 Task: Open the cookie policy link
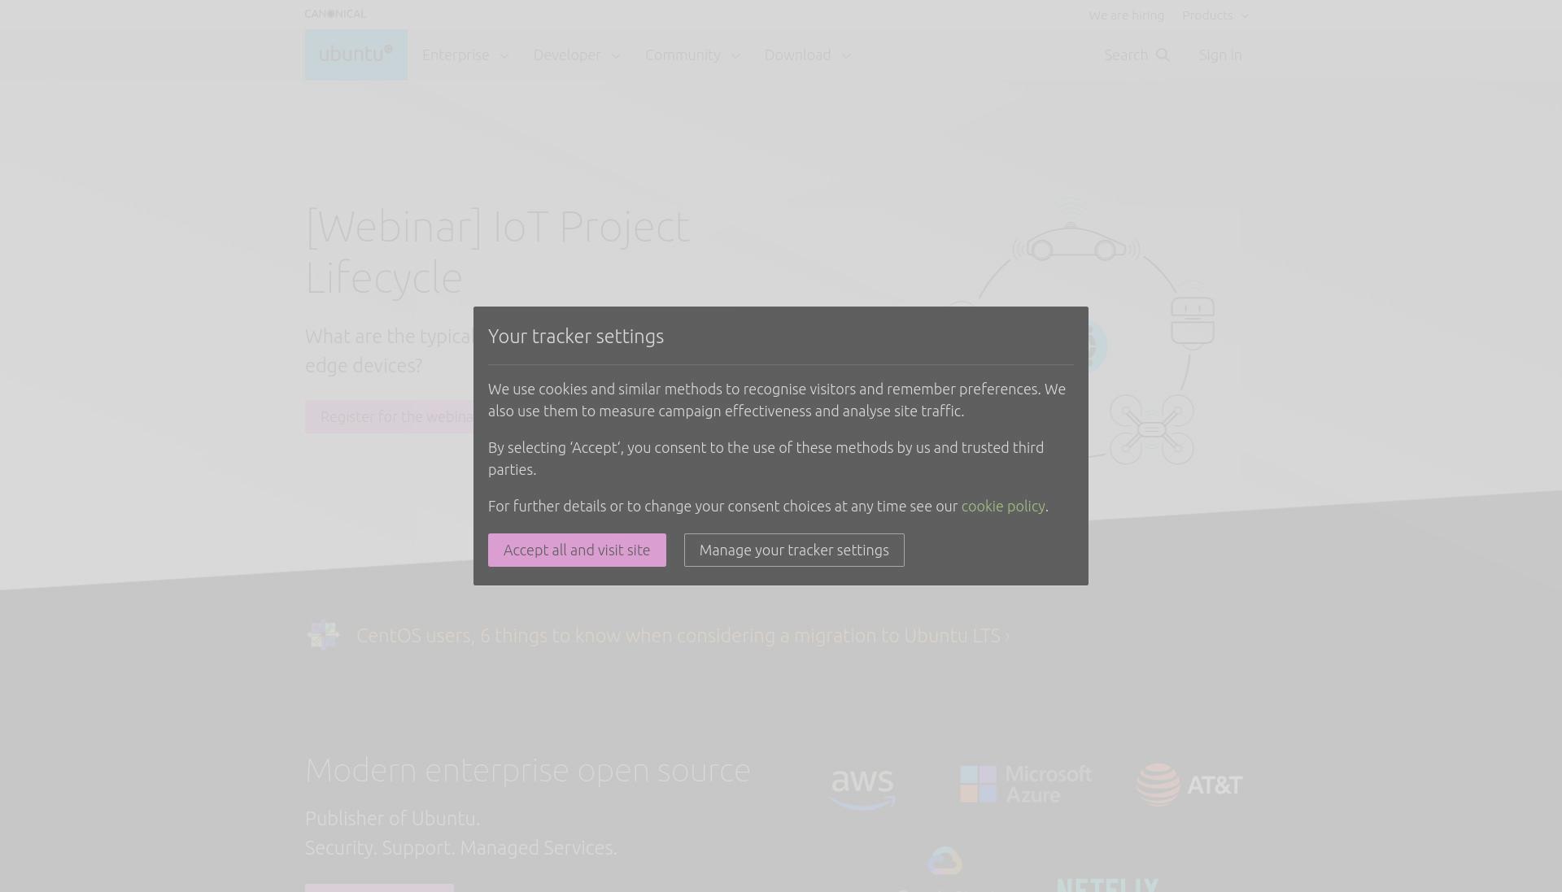[1003, 506]
